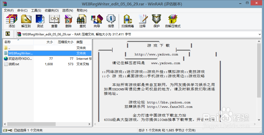Click the Scan Virus (扫描病毒) icon
264x135 pixels.
click(x=128, y=21)
